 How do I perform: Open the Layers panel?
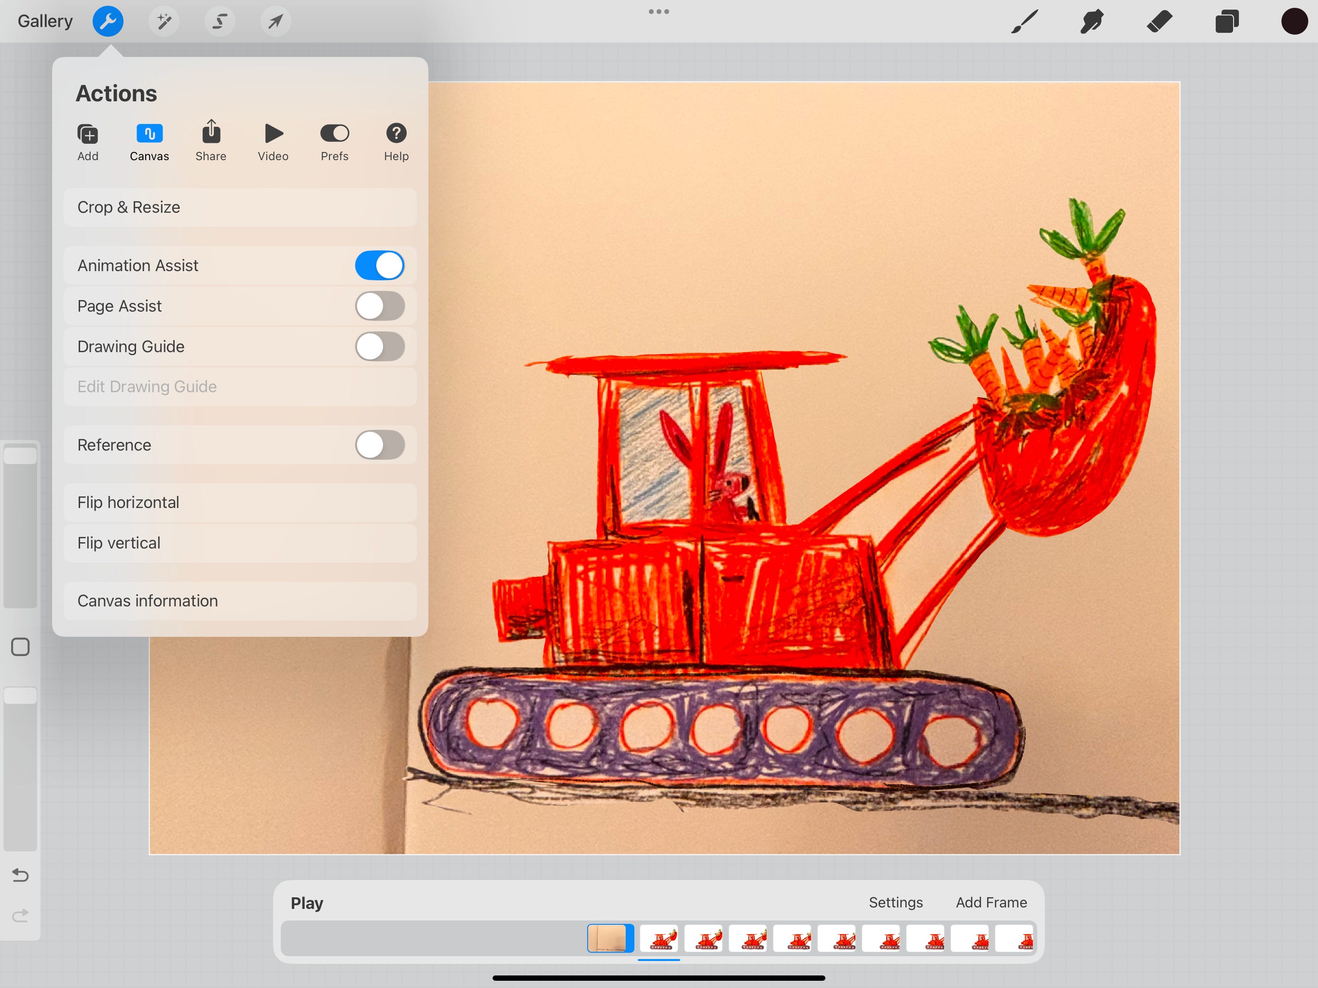tap(1227, 21)
